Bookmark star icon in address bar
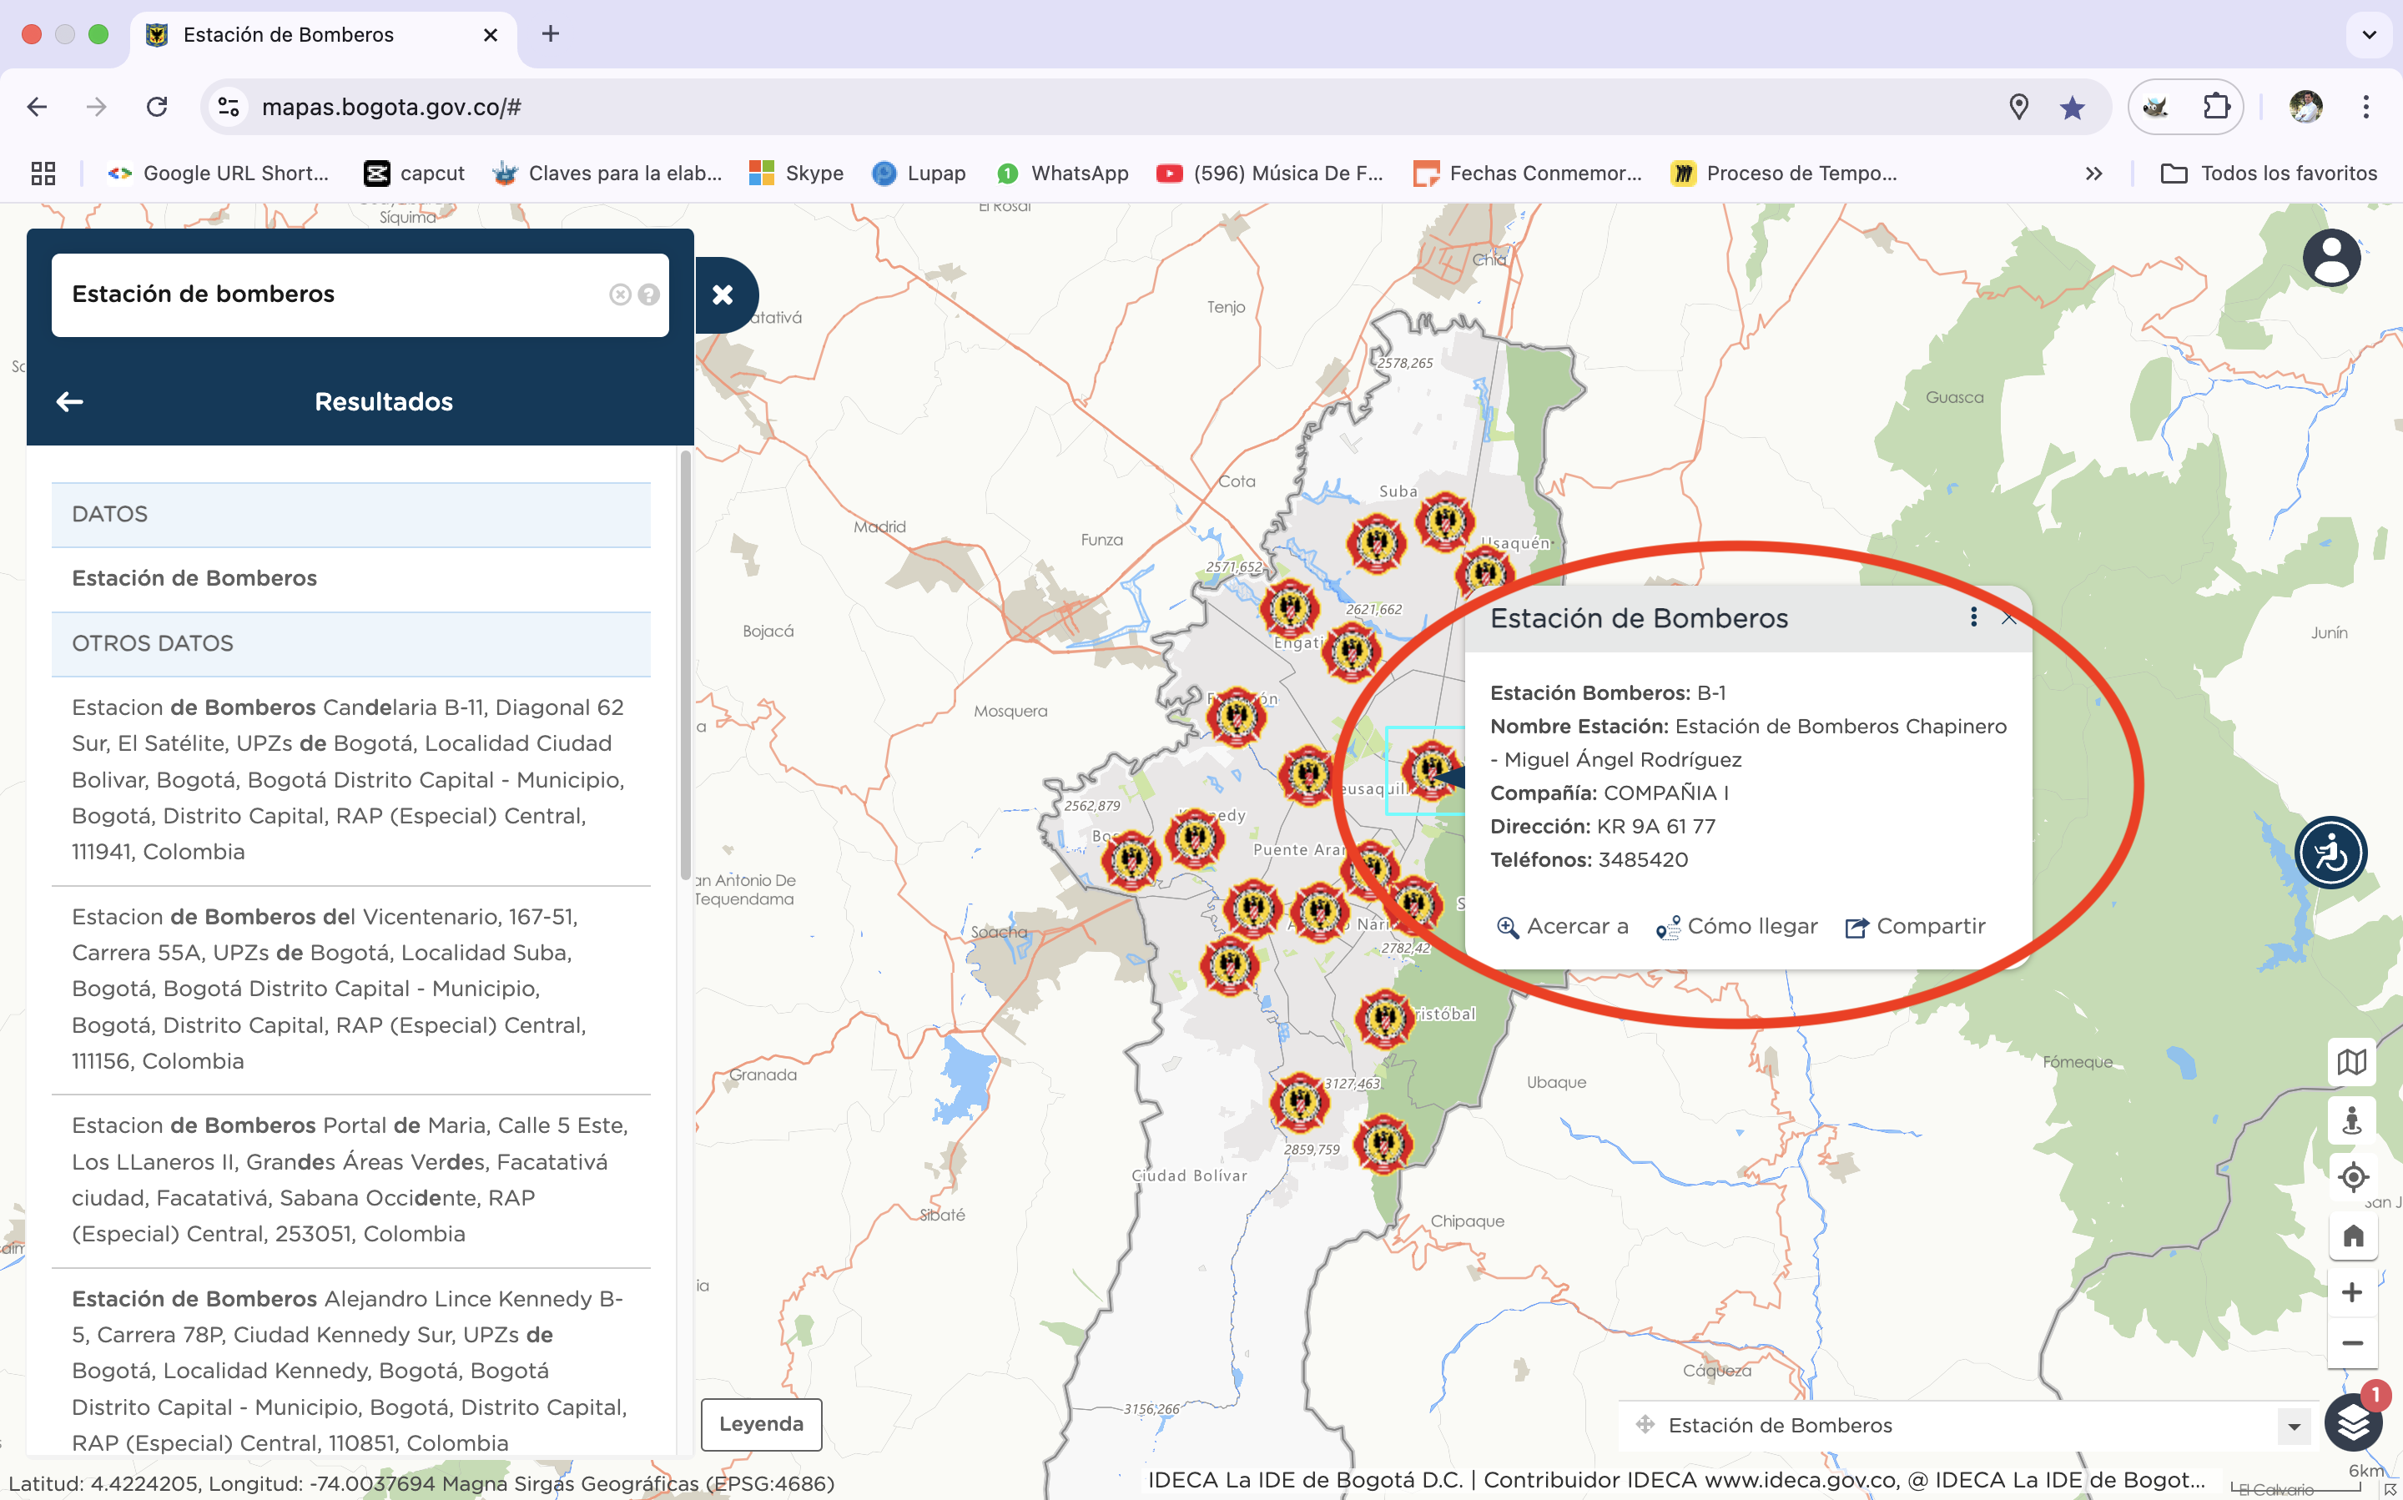 click(x=2072, y=107)
